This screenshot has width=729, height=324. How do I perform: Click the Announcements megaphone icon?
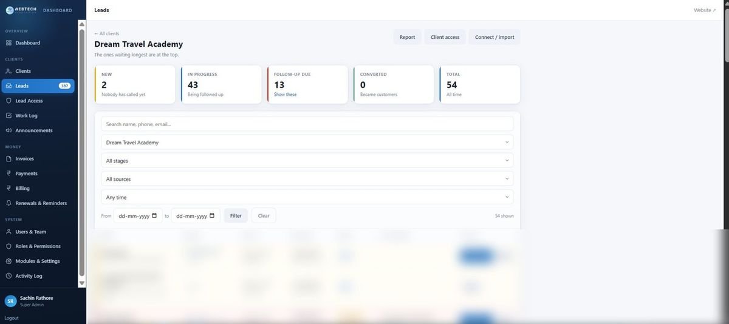[9, 130]
